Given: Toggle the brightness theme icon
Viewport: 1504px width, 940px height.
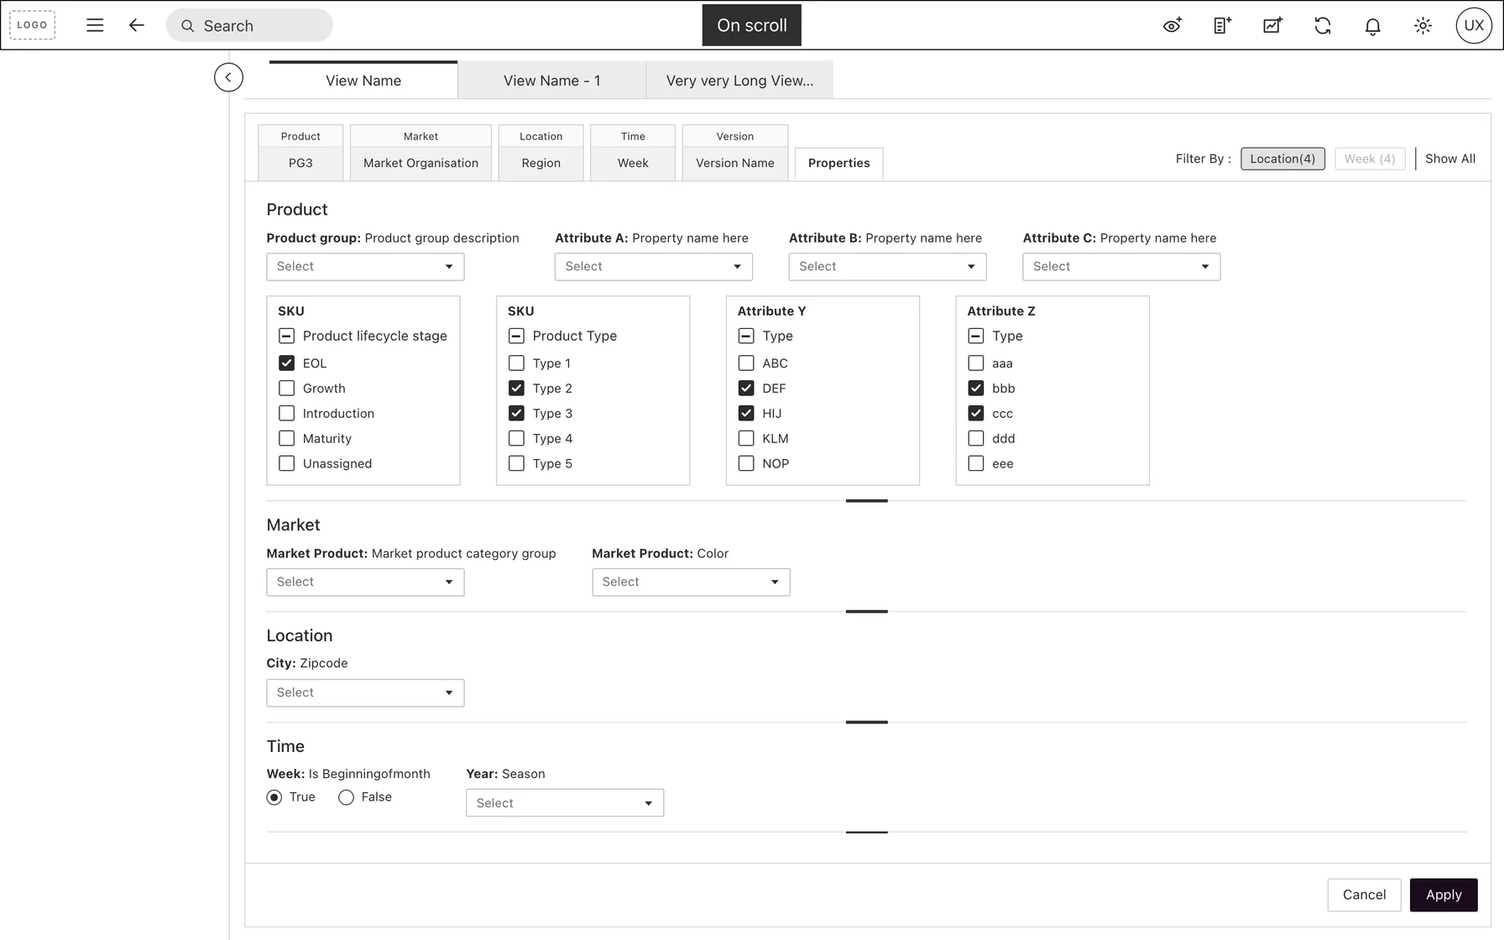Looking at the screenshot, I should [x=1423, y=25].
